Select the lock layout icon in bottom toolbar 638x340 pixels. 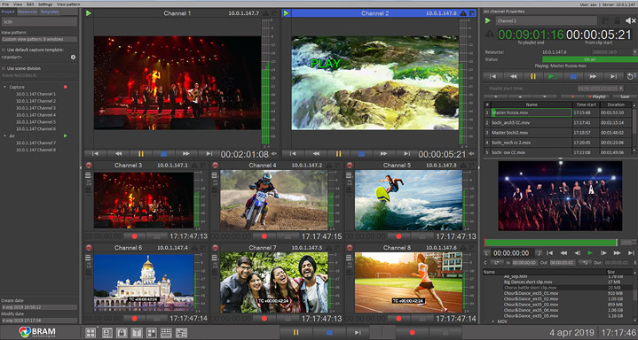[x=122, y=333]
